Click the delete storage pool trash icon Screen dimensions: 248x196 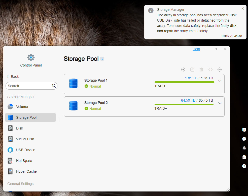pos(201,70)
